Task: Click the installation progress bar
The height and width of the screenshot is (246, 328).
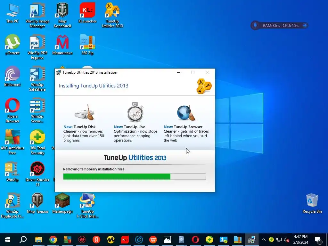Action: (x=135, y=176)
